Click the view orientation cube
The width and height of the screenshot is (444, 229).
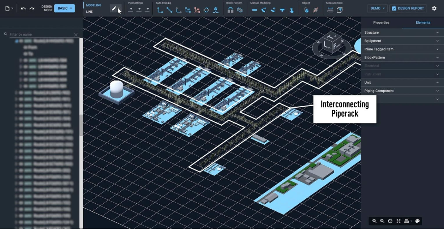(331, 44)
